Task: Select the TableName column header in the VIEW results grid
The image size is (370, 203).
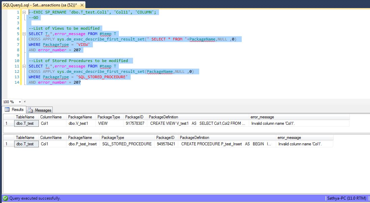Action: pos(26,117)
